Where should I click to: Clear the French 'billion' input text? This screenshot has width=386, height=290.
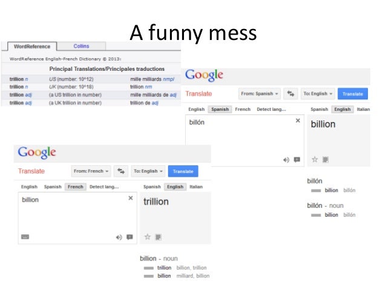[x=131, y=198]
